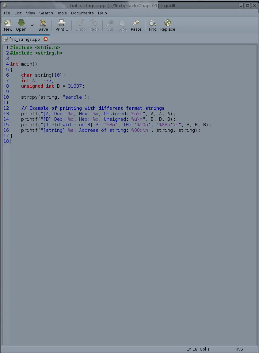Viewport: 259px width, 353px height.
Task: Click the printf '[field width on B]' line
Action: (116, 125)
